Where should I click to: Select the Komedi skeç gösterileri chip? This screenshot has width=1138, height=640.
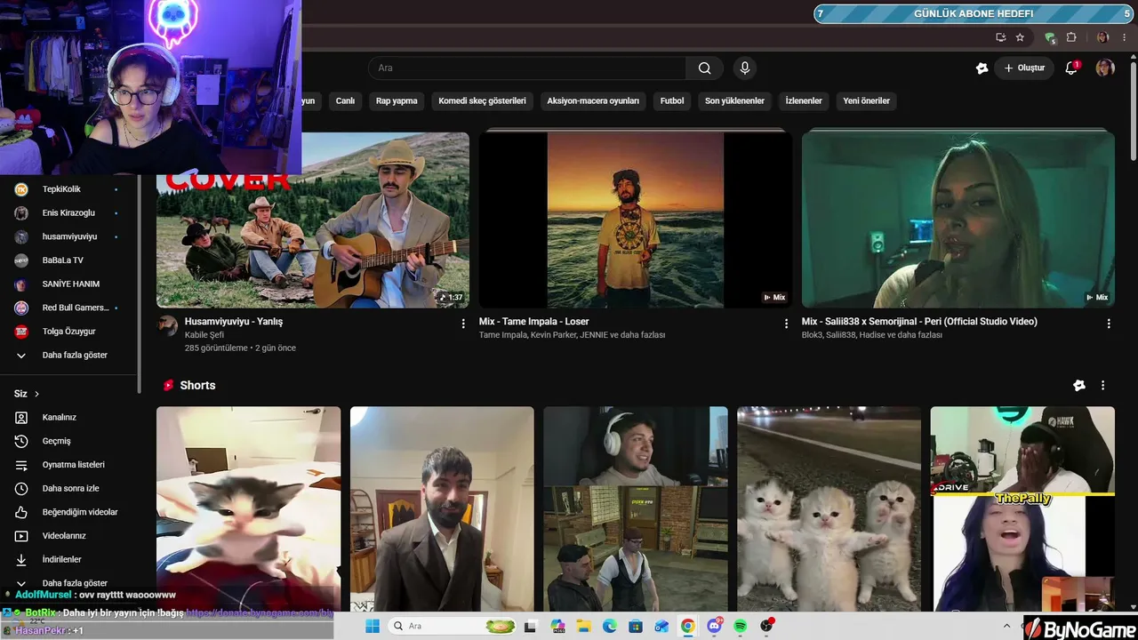[x=482, y=101]
